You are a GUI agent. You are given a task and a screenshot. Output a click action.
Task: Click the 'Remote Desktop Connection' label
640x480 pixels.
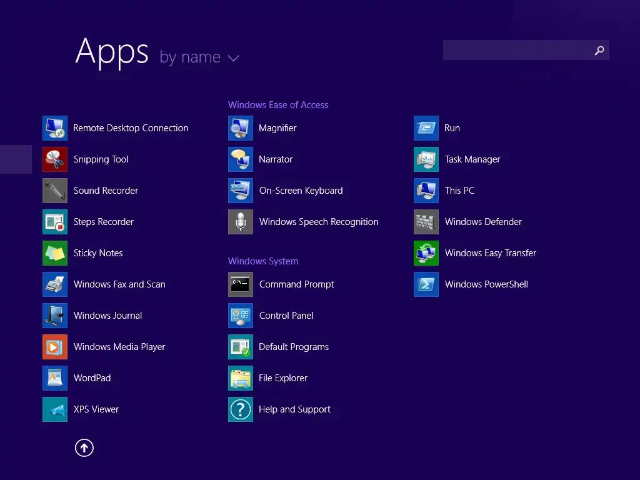pyautogui.click(x=131, y=128)
